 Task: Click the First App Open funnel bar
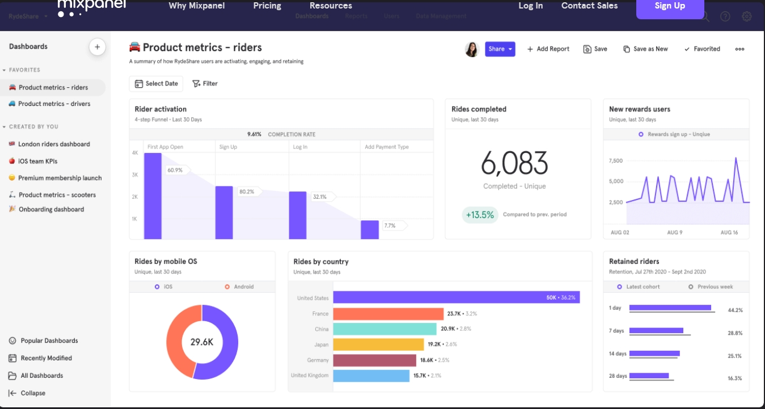tap(153, 196)
